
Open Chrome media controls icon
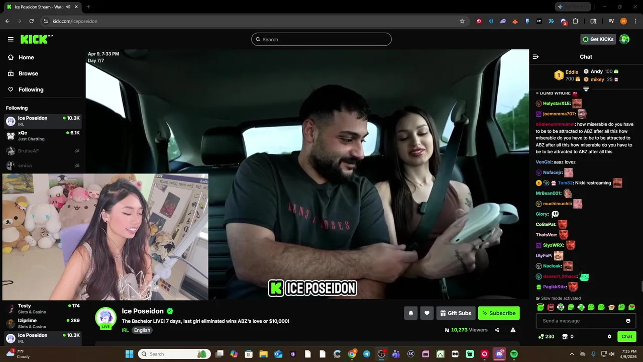pos(611,21)
